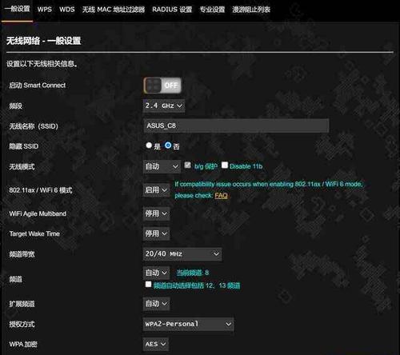Click the 无线模式 label
The height and width of the screenshot is (355, 400).
point(22,167)
